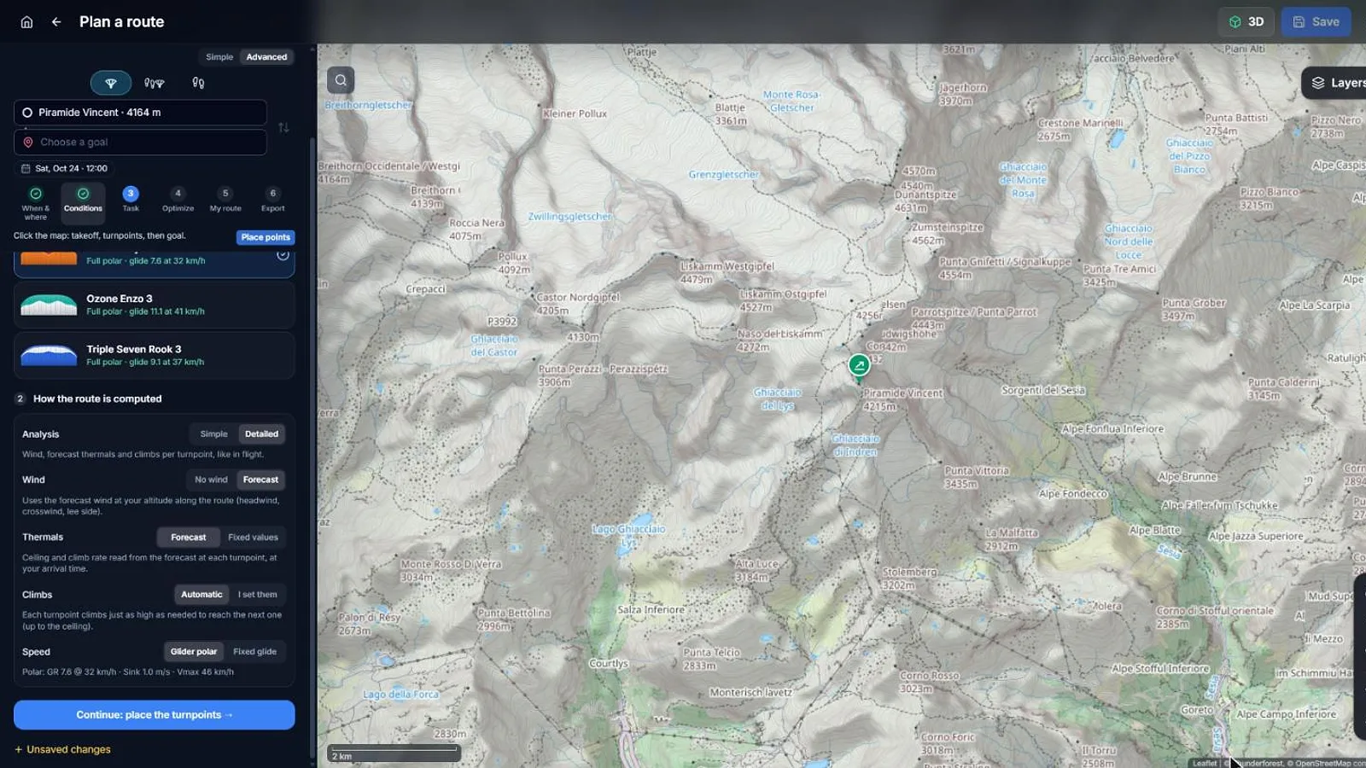This screenshot has width=1366, height=768.
Task: Open step 5 My route
Action: pos(225,200)
